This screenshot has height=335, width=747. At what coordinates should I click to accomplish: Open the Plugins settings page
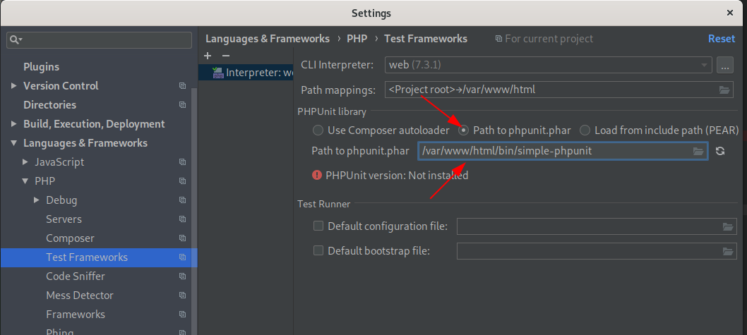point(42,66)
